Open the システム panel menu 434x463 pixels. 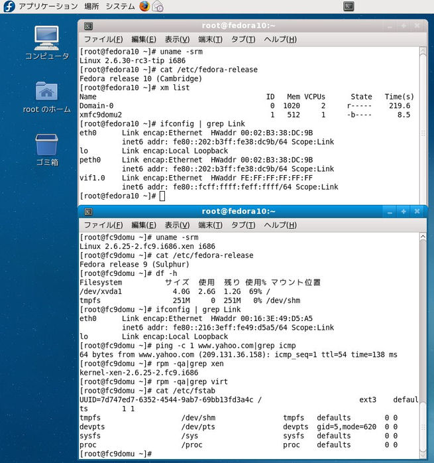pyautogui.click(x=120, y=6)
